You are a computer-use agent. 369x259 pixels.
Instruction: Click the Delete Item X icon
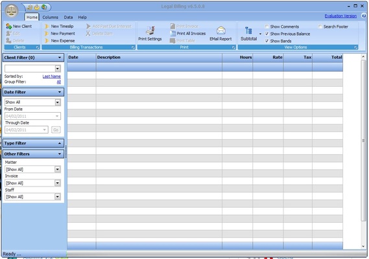tap(88, 34)
